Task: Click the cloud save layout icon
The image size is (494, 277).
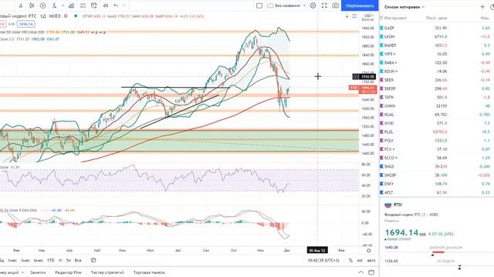Action: pos(270,5)
